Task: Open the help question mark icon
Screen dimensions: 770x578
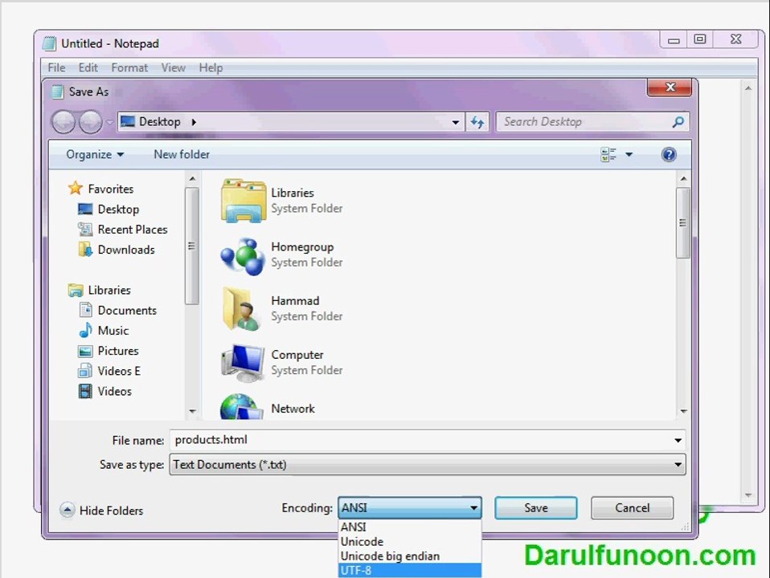Action: point(669,155)
